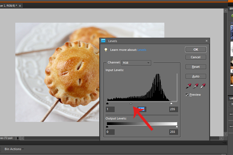The image size is (233, 155).
Task: Click the histogram in Levels dialog
Action: click(142, 87)
